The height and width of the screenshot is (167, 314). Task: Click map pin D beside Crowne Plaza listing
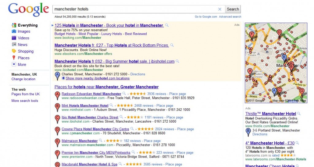[57, 131]
